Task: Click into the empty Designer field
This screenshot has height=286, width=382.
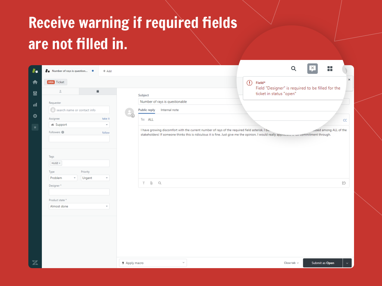Action: click(x=79, y=192)
